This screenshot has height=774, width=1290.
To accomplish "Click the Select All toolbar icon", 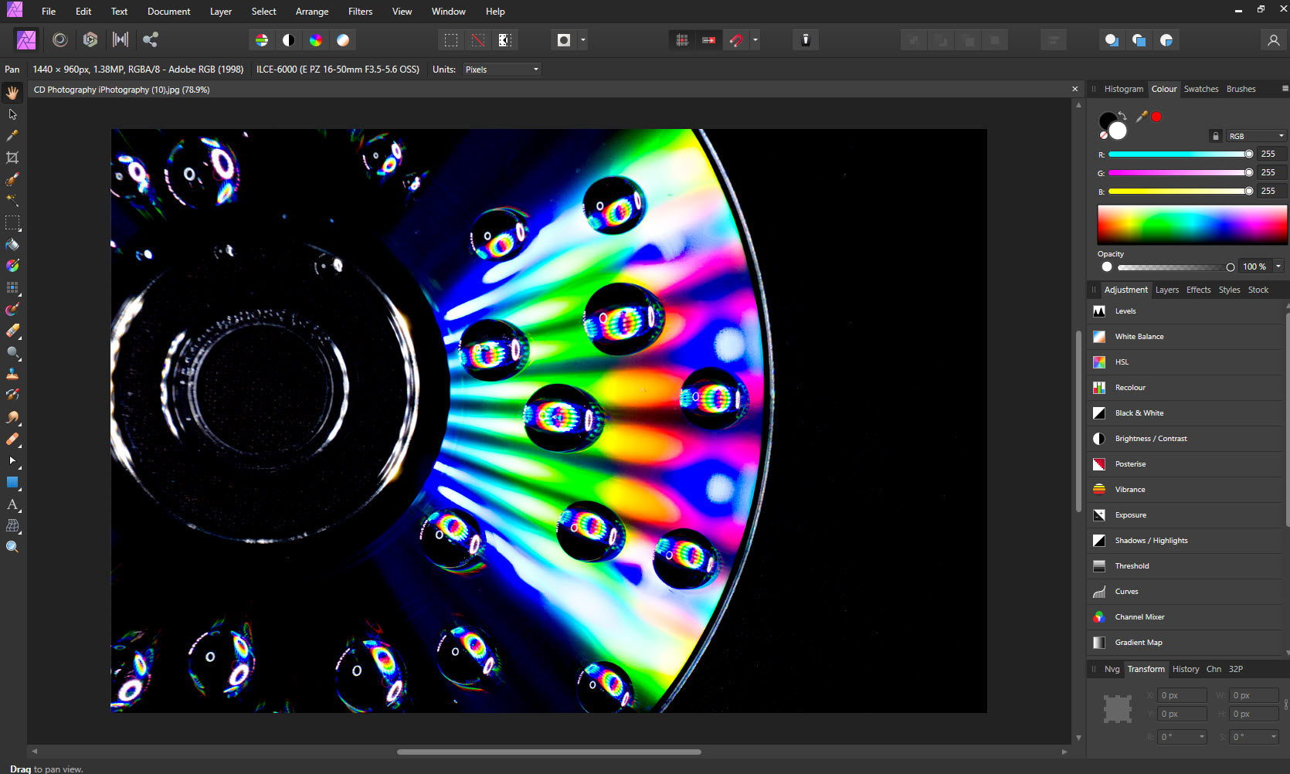I will (451, 40).
